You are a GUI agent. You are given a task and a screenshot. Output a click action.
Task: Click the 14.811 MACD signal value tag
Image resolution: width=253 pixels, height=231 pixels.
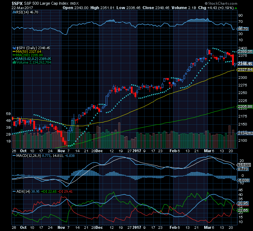coord(244,165)
